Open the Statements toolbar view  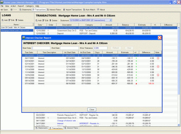pyautogui.click(x=25, y=10)
